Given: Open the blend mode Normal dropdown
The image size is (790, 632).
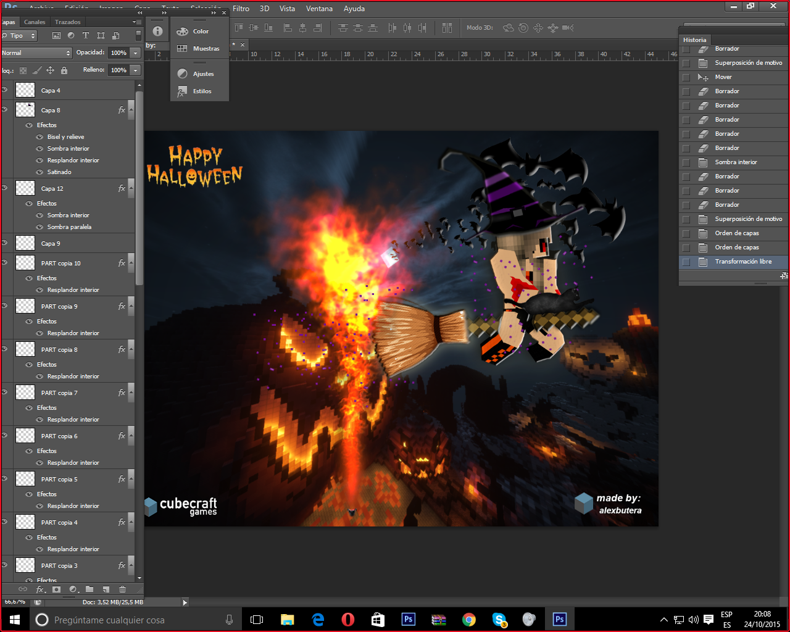Looking at the screenshot, I should pos(36,53).
